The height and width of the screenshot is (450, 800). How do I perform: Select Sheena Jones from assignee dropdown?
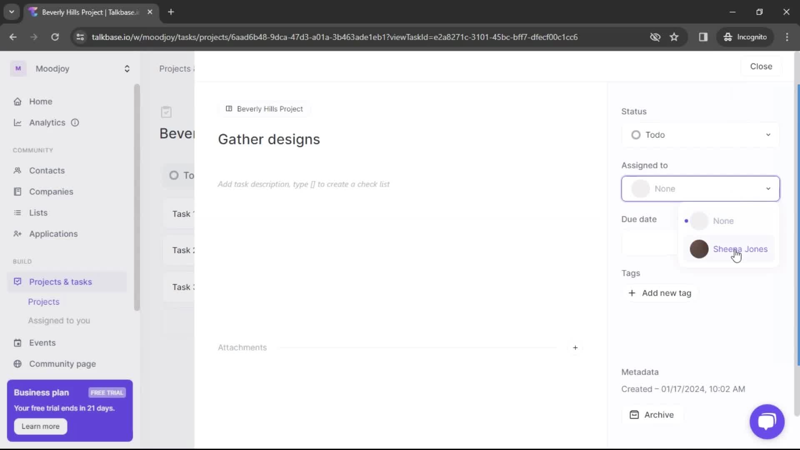point(740,249)
